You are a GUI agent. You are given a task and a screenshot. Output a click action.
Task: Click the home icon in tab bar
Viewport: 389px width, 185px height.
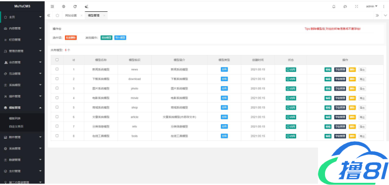point(57,15)
